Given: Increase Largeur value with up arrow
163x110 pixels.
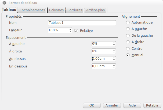Looking at the screenshot, I should [x=70, y=29].
